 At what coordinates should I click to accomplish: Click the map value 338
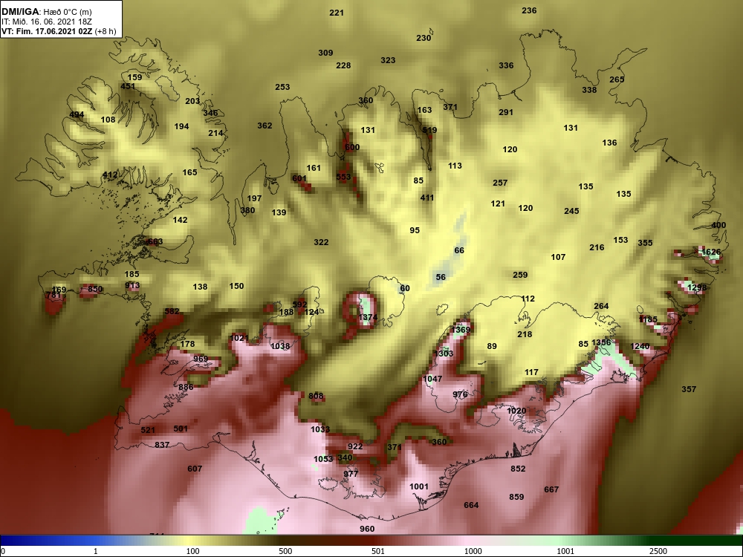point(589,90)
